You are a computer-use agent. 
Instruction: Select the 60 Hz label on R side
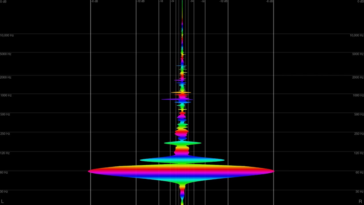coord(359,172)
